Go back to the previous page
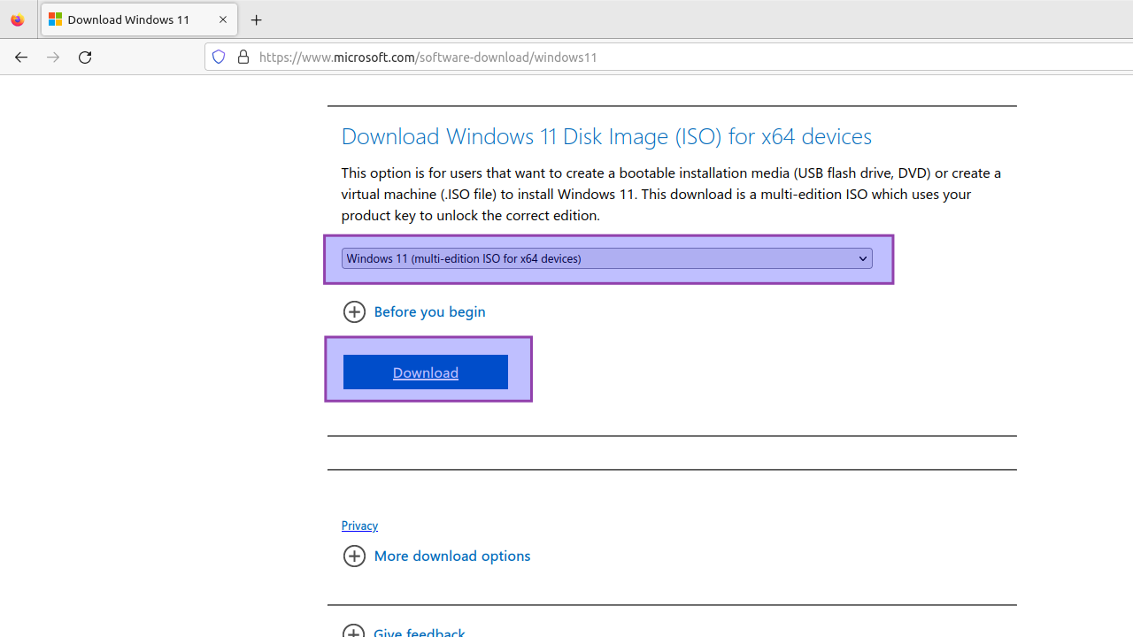 20,57
